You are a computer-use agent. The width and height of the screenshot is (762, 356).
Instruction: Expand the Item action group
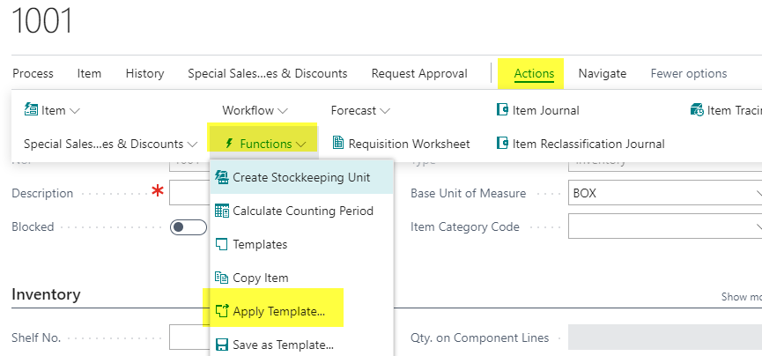(x=52, y=110)
